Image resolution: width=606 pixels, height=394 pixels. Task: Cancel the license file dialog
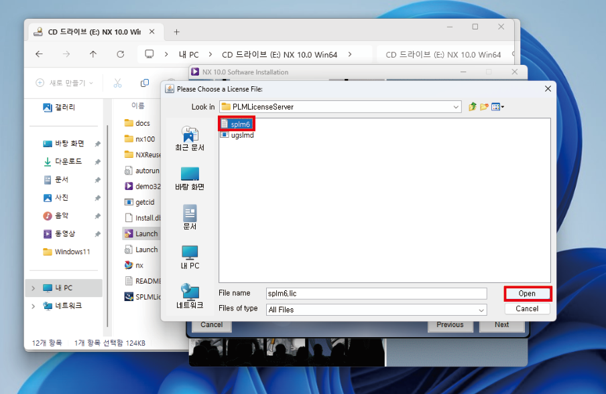point(527,309)
